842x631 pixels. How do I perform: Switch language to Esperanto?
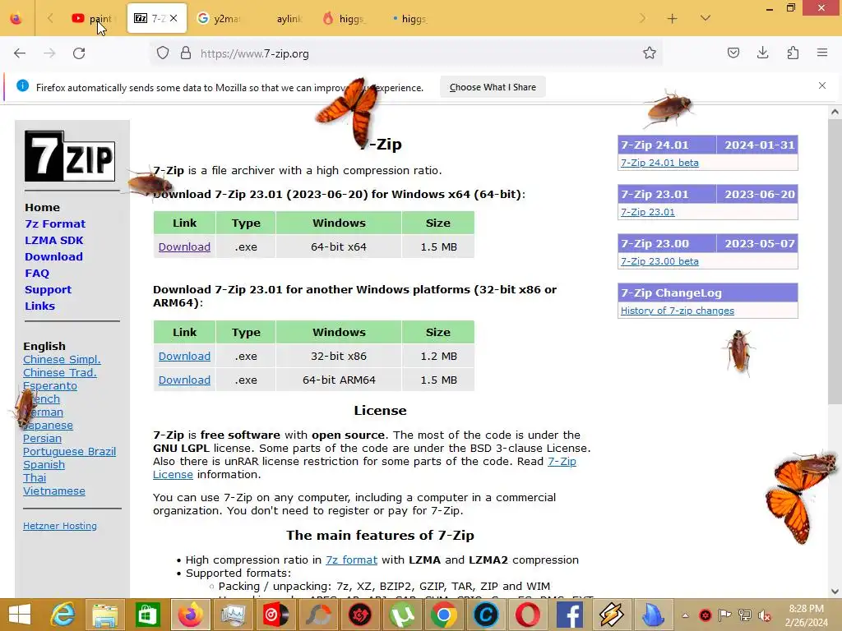[50, 386]
